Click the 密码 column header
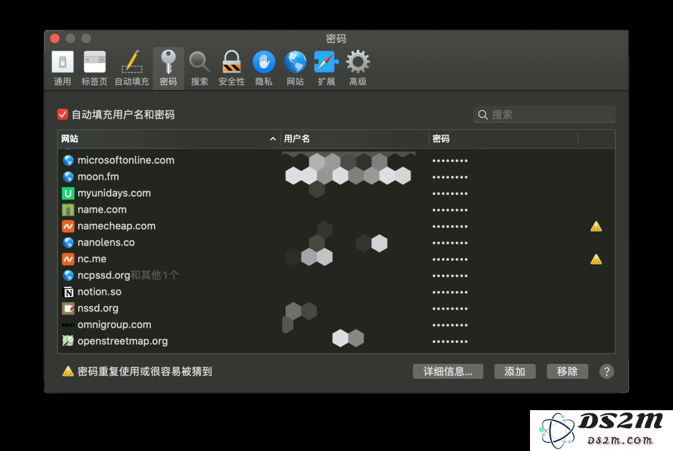The image size is (673, 451). pos(503,139)
